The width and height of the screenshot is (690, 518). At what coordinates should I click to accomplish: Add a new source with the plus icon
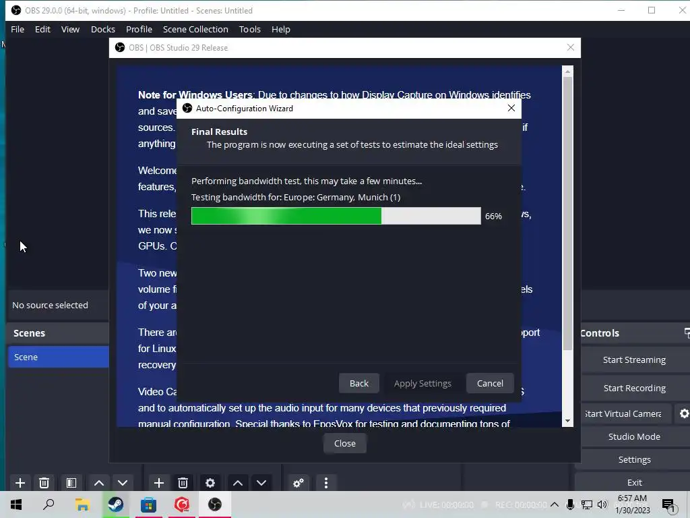pos(159,483)
